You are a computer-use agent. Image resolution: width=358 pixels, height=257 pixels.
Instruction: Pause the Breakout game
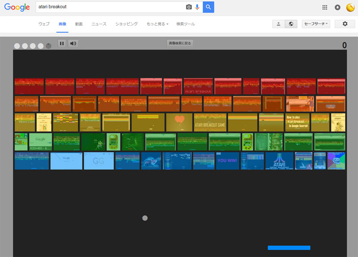click(62, 43)
